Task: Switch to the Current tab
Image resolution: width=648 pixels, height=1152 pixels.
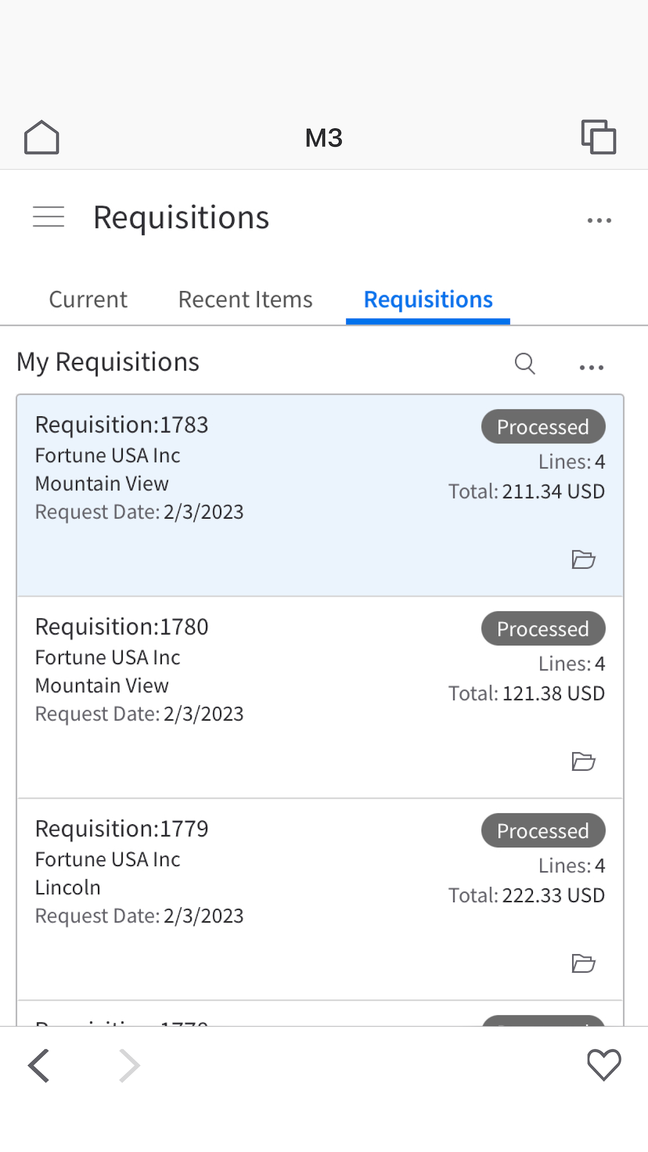Action: [x=88, y=300]
